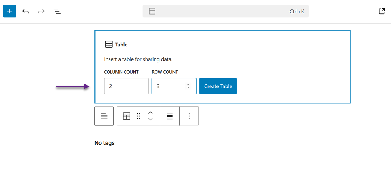Undo the last change
Screen dimensions: 391x182
[x=25, y=11]
